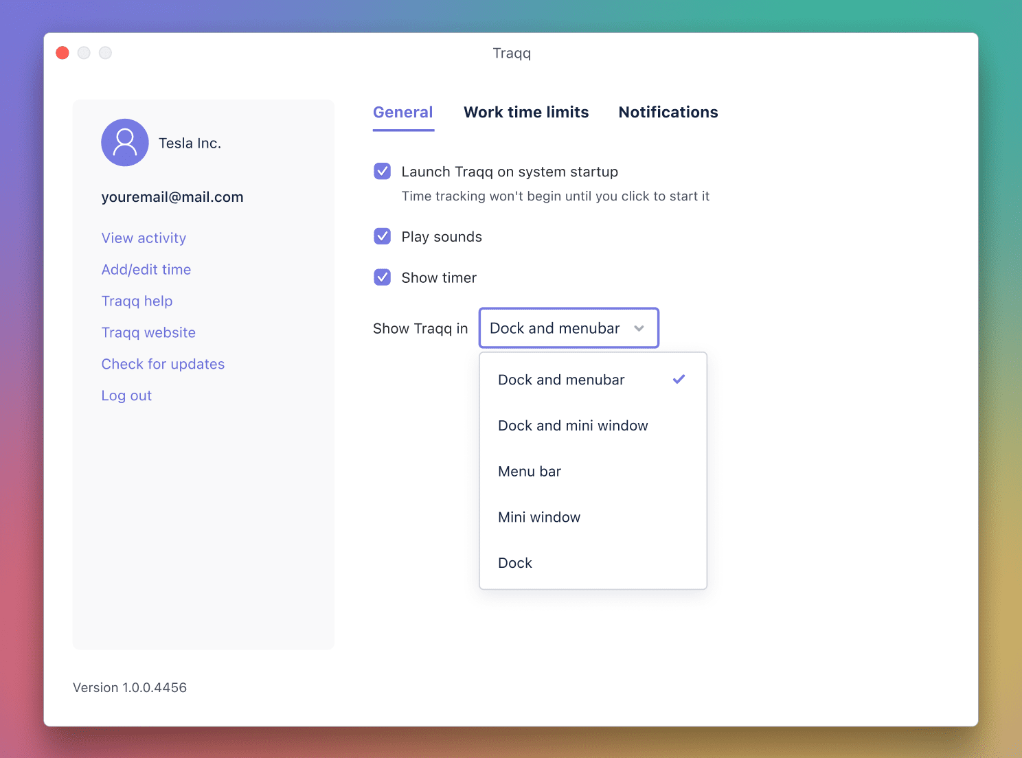Close the Traqq window with red button
The height and width of the screenshot is (758, 1022).
pos(63,53)
